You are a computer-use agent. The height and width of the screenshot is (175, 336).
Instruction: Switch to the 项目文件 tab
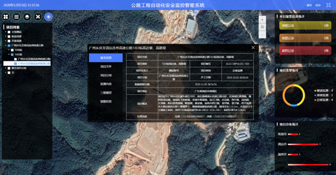[106, 66]
